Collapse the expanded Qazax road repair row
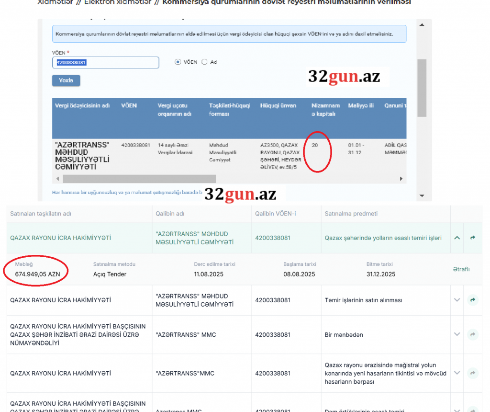 pyautogui.click(x=457, y=238)
